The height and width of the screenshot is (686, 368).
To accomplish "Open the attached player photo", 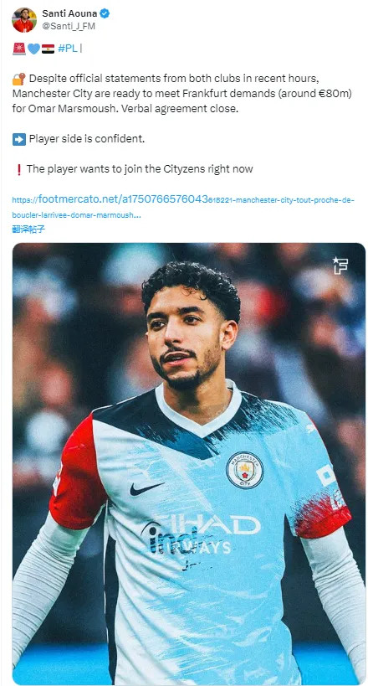I will click(189, 464).
